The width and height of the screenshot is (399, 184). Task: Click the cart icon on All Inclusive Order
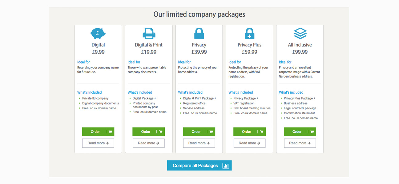tap(312, 132)
